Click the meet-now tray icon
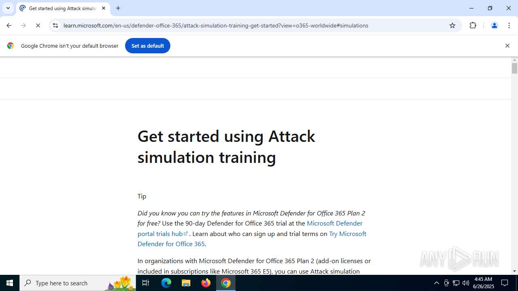Viewport: 518px width, 291px height. click(x=446, y=283)
